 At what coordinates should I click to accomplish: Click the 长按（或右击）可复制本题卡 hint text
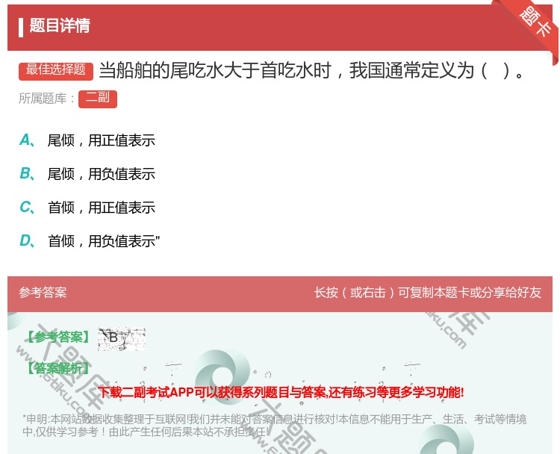click(428, 293)
